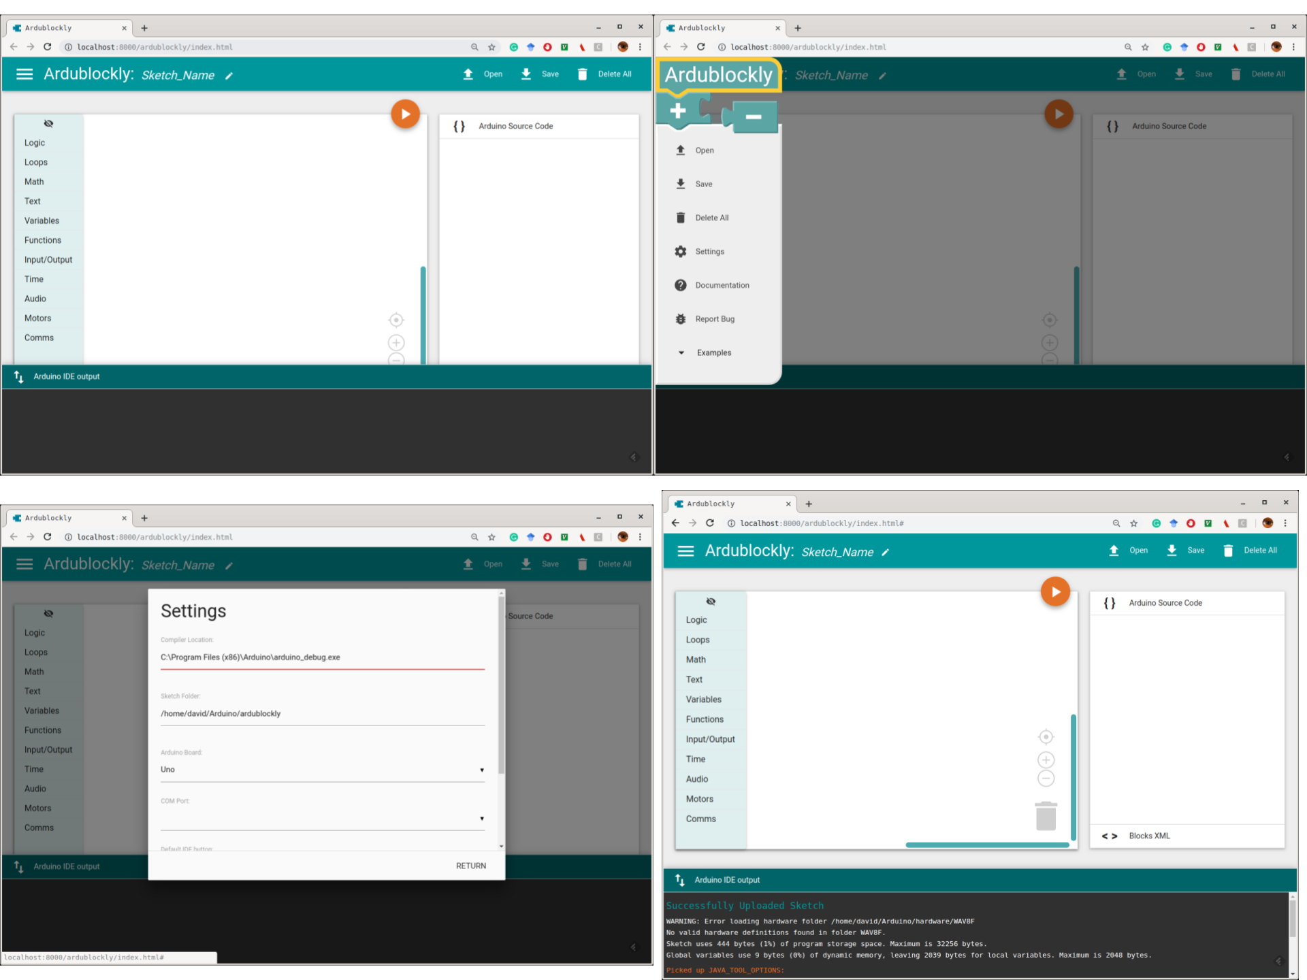Open the hamburger menu in top-left window
Screen dimensions: 1307x980
coord(25,74)
